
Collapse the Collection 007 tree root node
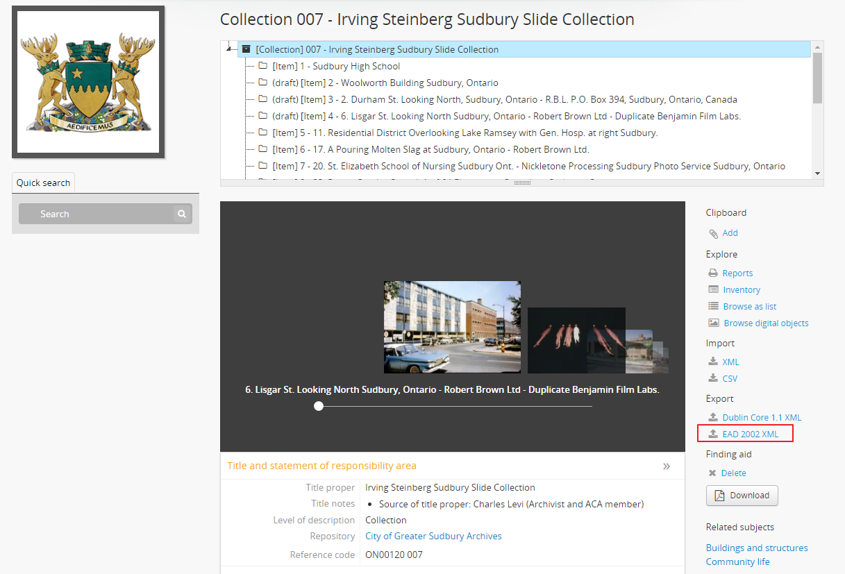(x=228, y=49)
